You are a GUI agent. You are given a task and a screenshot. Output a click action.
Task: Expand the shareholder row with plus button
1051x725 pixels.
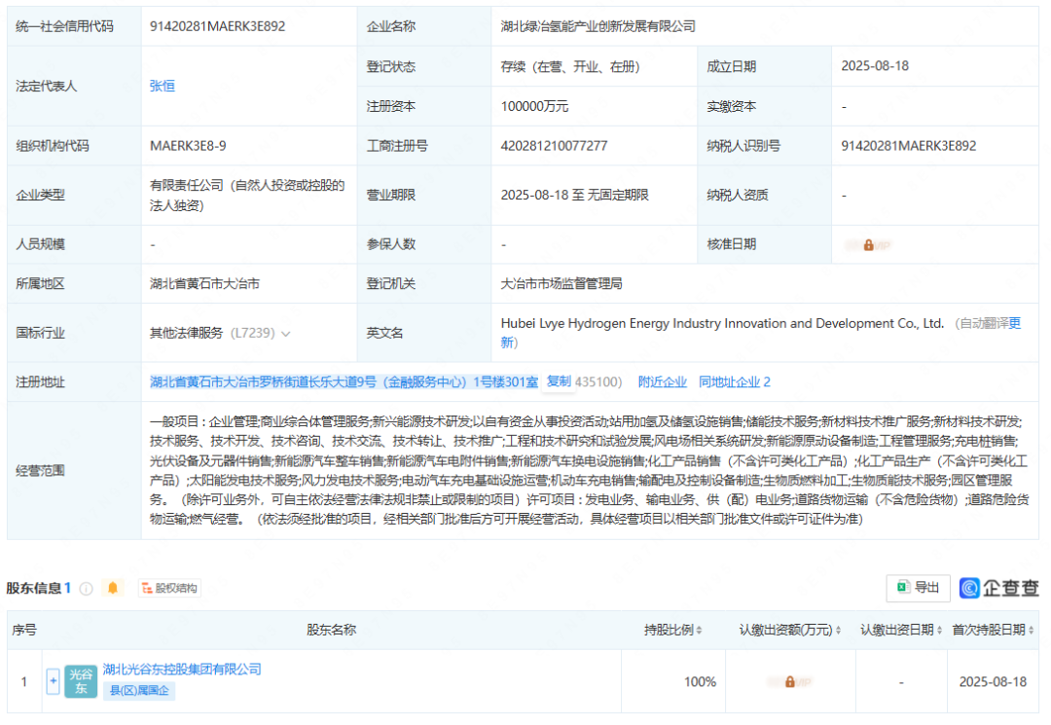[x=54, y=681]
